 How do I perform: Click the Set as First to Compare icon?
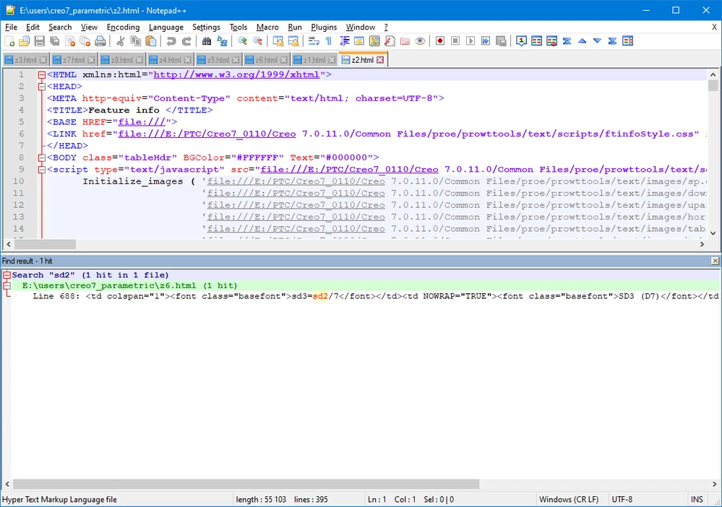coord(521,41)
